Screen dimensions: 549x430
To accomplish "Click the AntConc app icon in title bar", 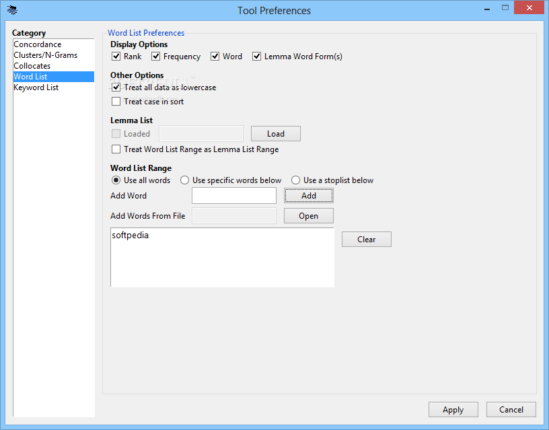I will 12,10.
